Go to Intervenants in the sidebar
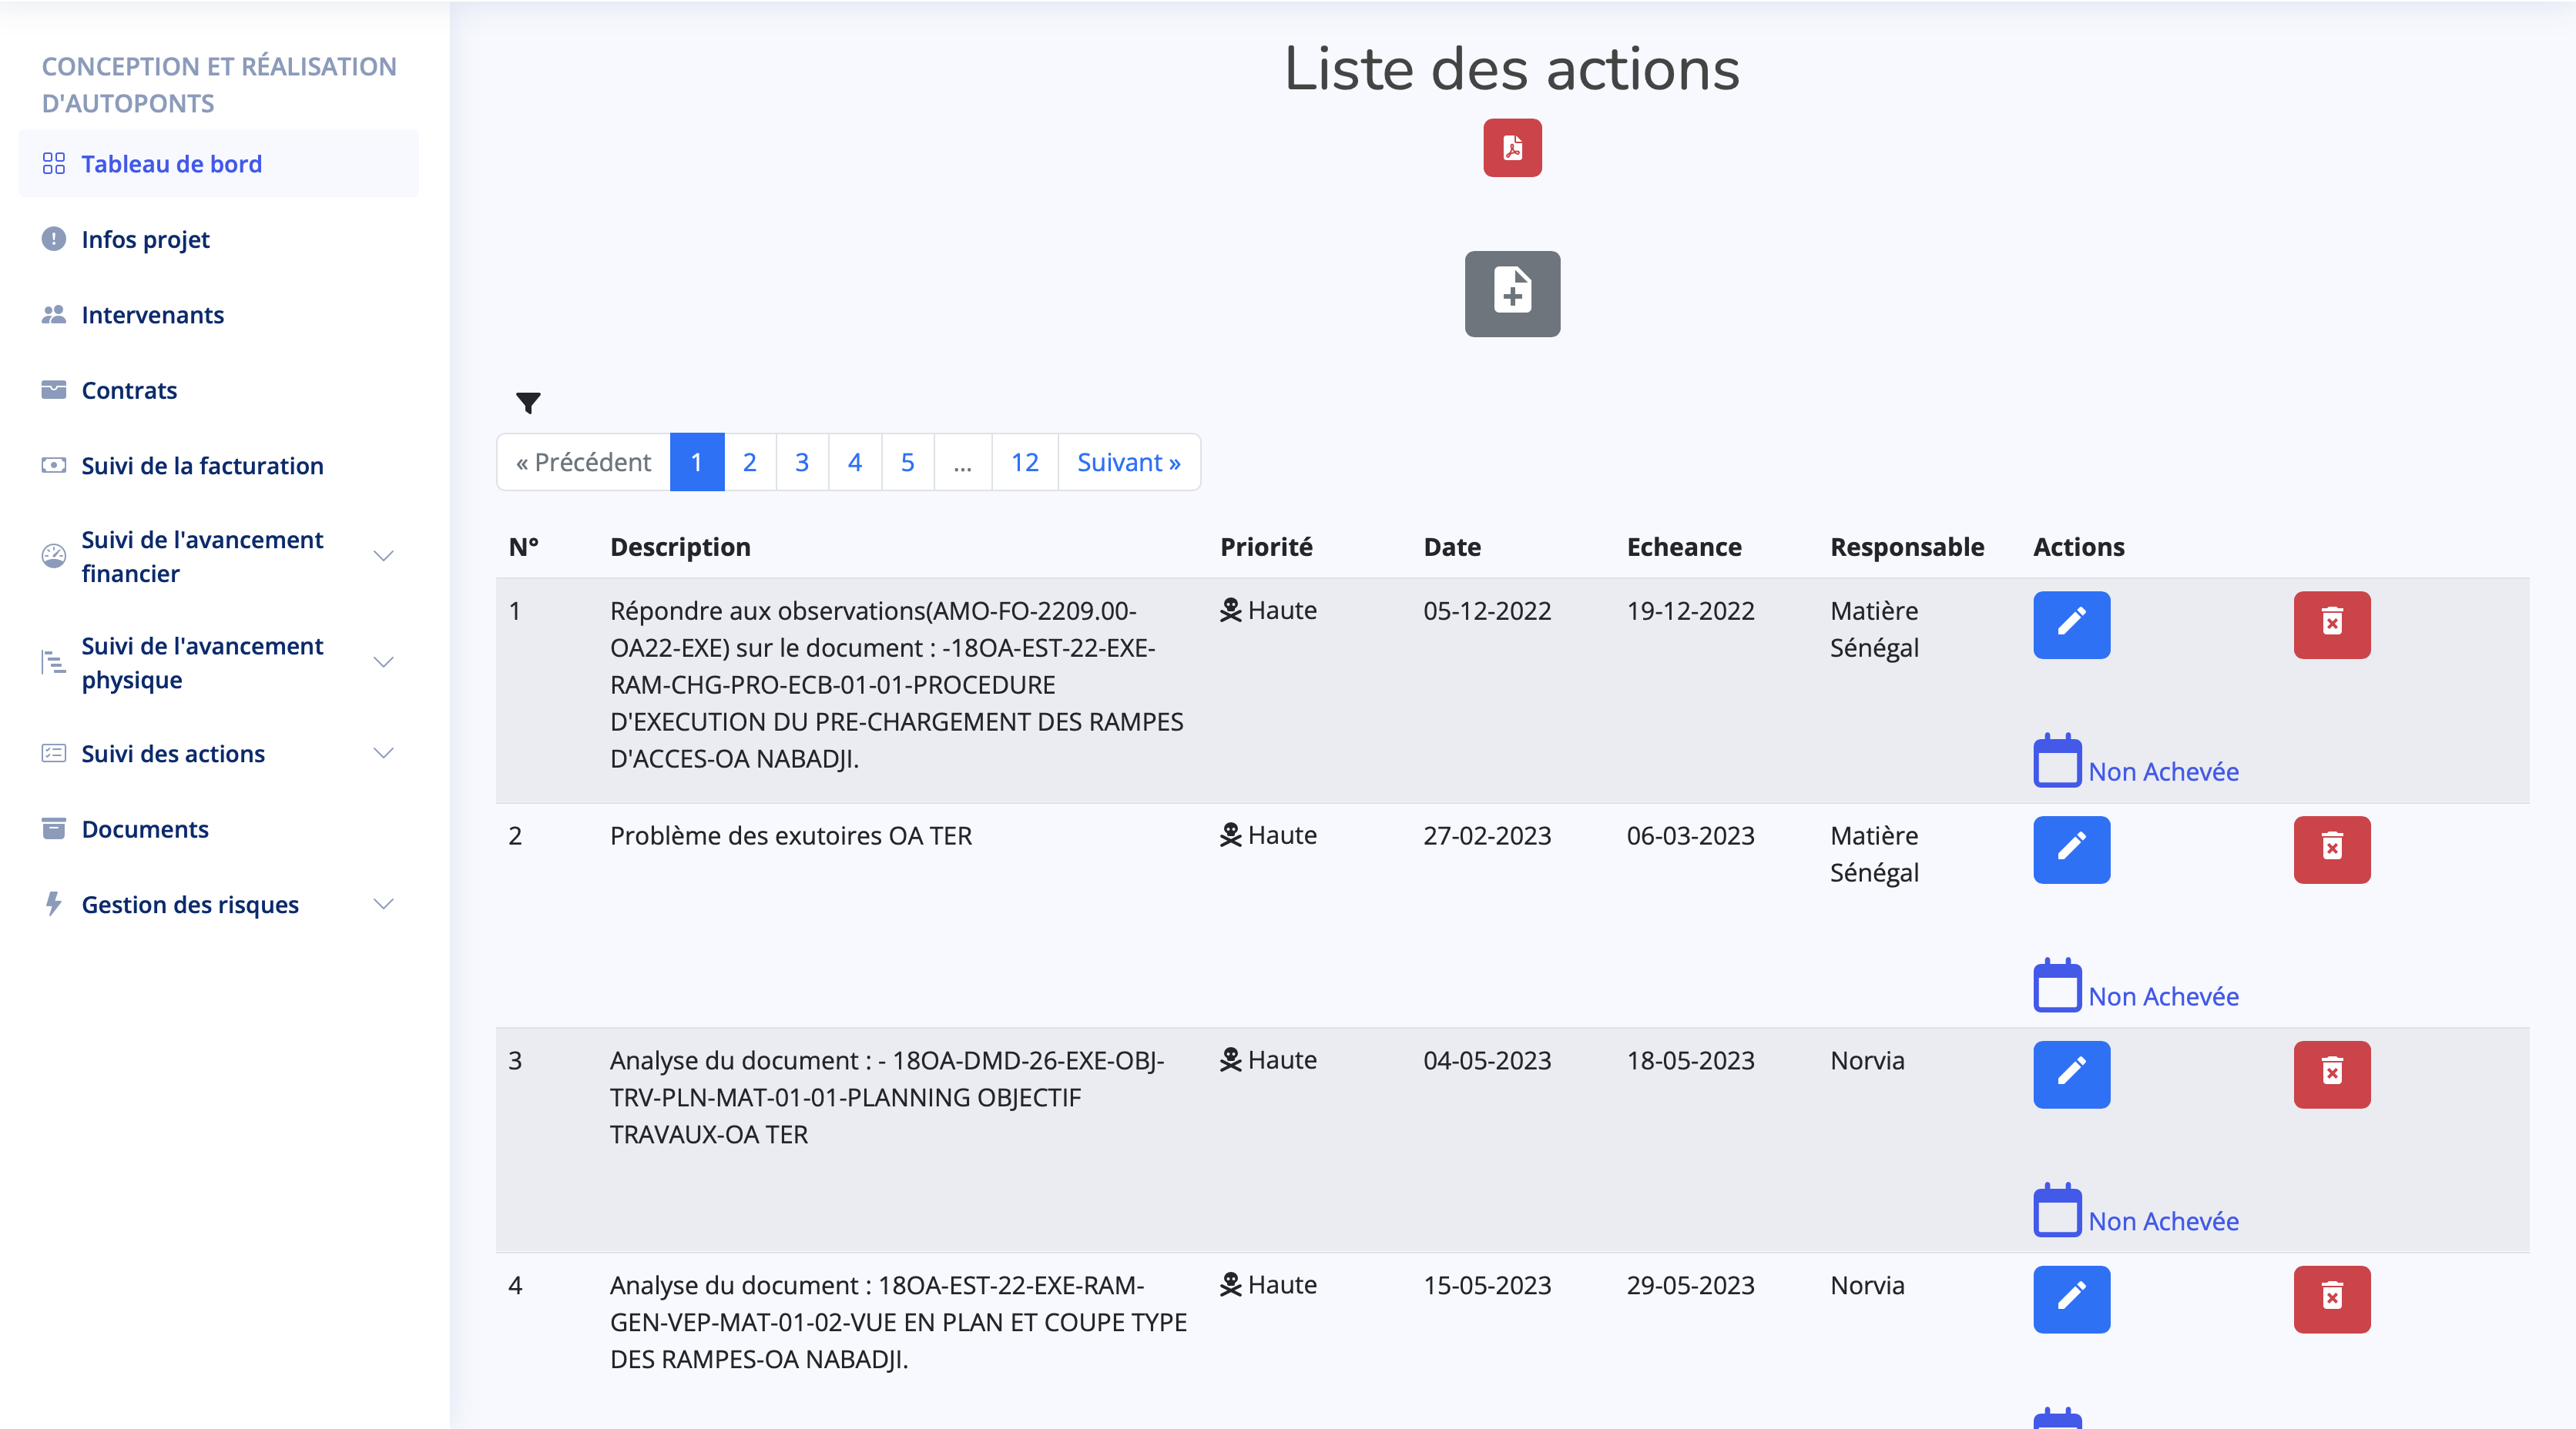This screenshot has width=2576, height=1429. (218, 315)
